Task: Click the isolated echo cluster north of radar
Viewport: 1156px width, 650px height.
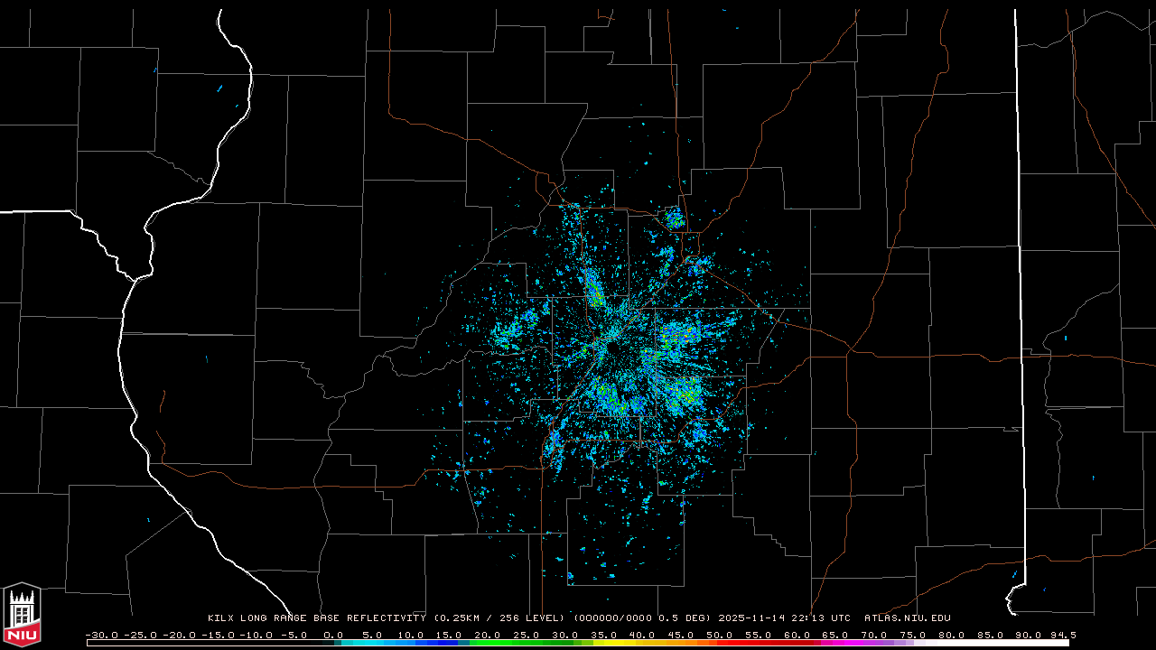Action: [675, 218]
